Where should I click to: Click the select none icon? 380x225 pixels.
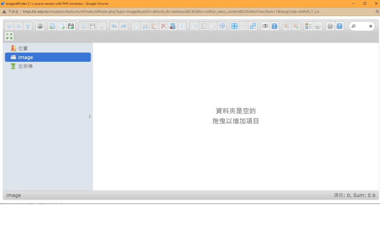click(x=243, y=26)
